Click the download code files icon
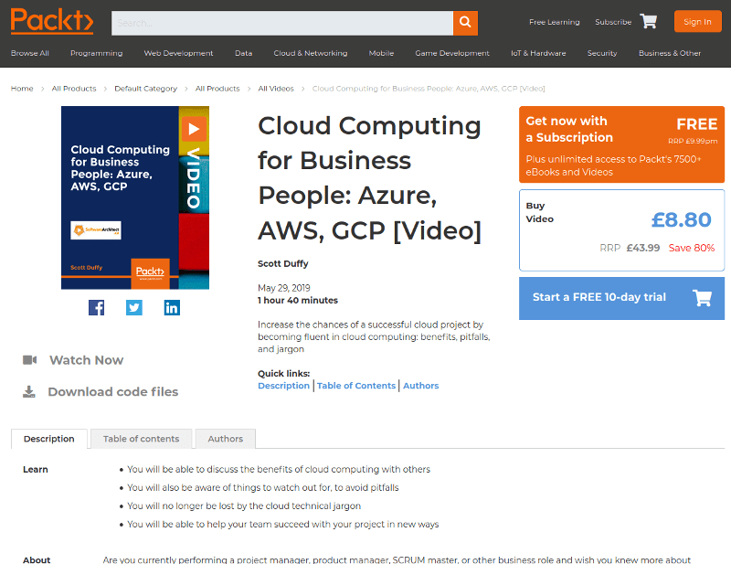The height and width of the screenshot is (564, 731). pyautogui.click(x=29, y=391)
